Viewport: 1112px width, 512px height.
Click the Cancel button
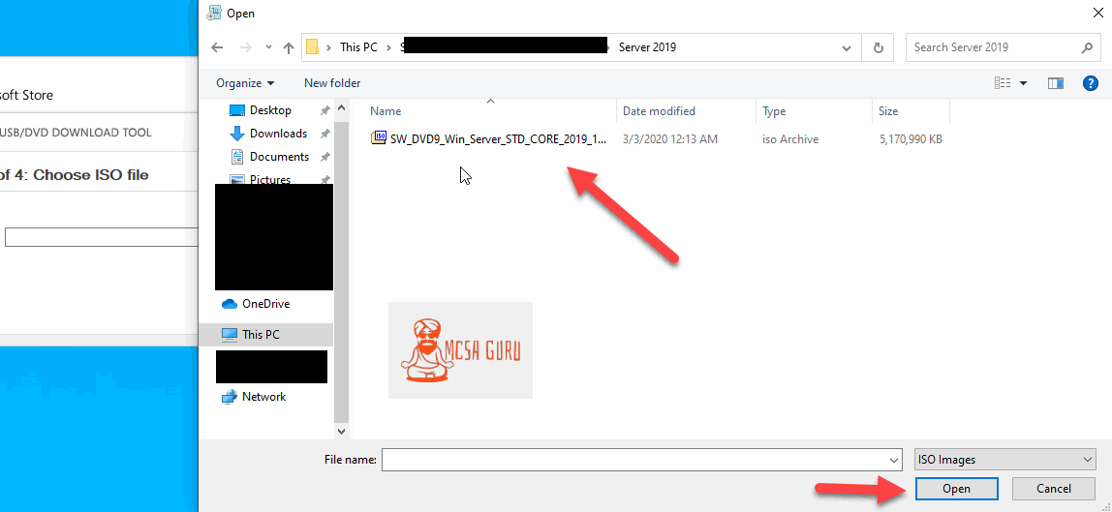click(1053, 489)
